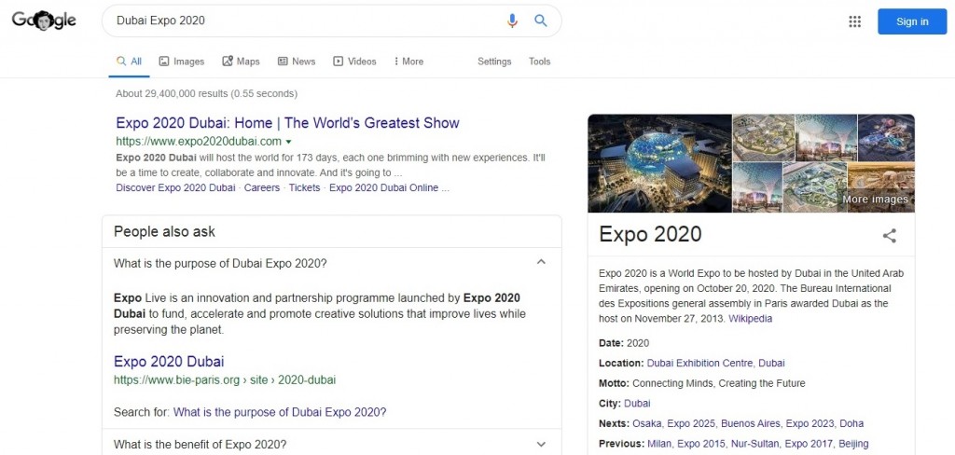Click the About 29,400,000 results text
Image resolution: width=955 pixels, height=455 pixels.
point(206,94)
